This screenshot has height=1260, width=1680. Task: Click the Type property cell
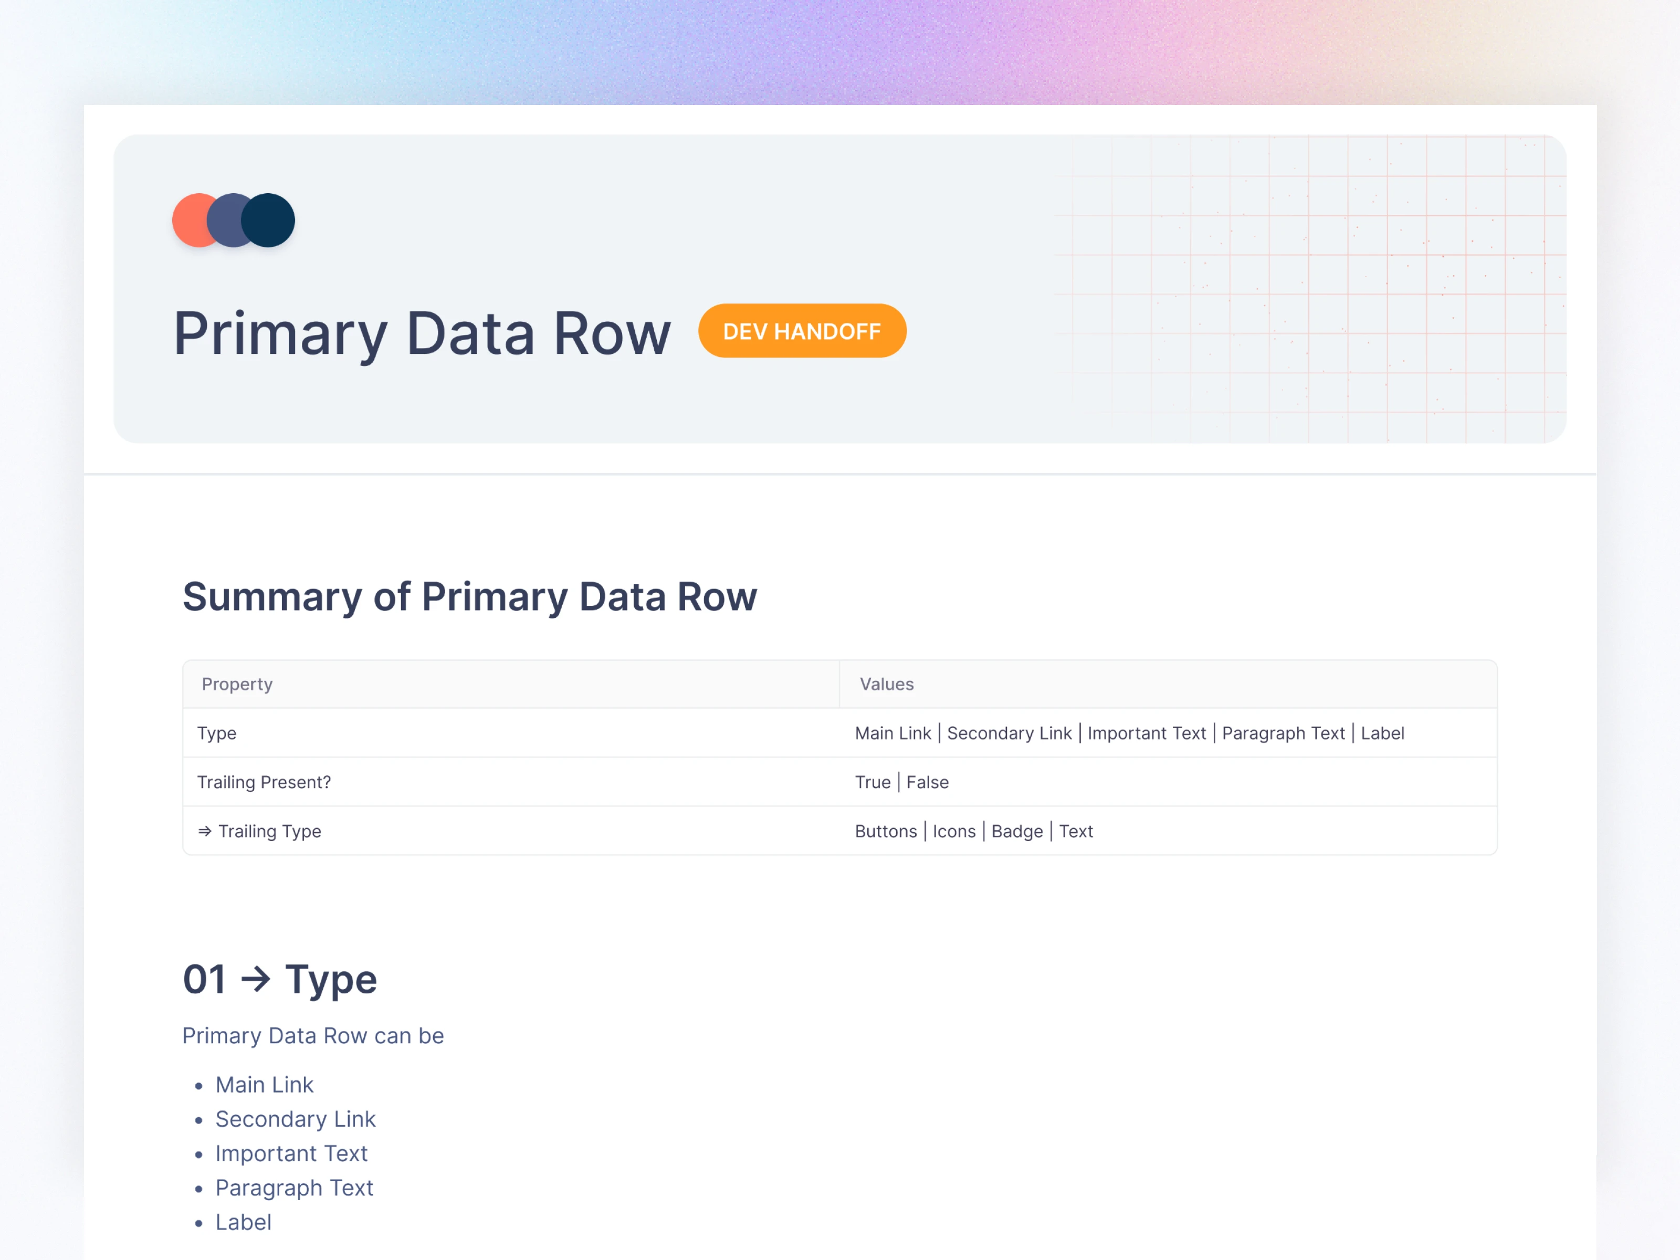[217, 733]
